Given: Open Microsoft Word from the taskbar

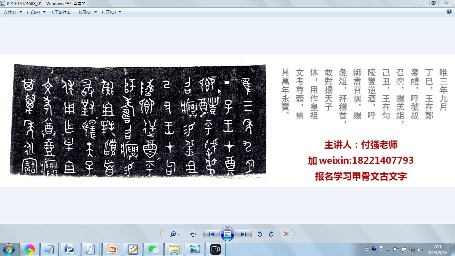Looking at the screenshot, I should click(70, 249).
